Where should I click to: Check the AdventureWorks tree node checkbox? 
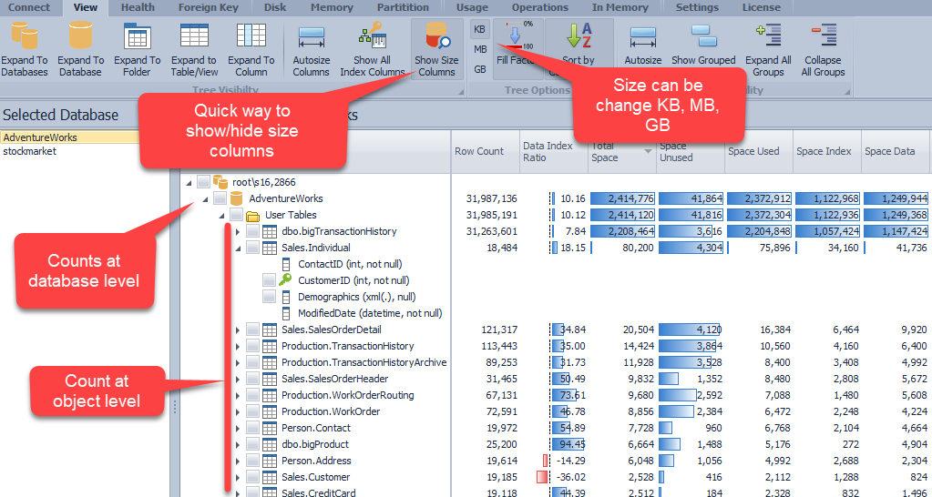(x=220, y=198)
